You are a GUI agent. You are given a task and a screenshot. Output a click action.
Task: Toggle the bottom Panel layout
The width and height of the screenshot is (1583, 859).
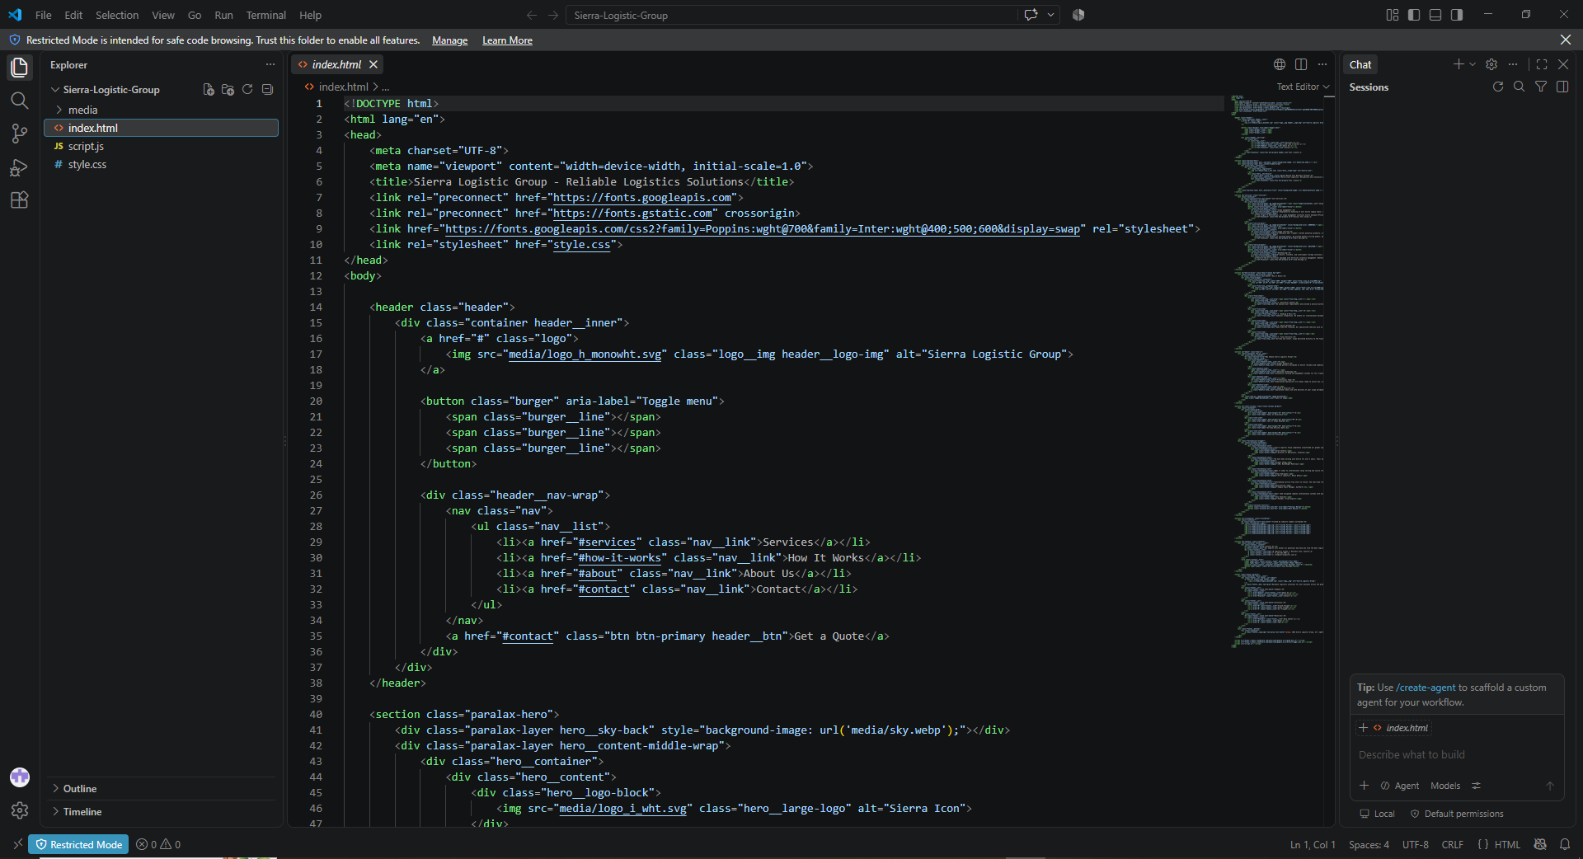[1435, 15]
